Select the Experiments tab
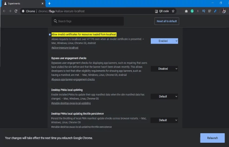 24,4
